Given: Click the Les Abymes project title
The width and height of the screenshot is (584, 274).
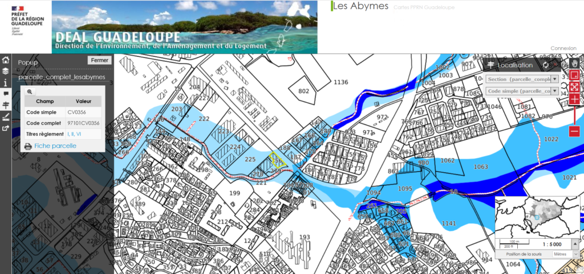Looking at the screenshot, I should click(360, 6).
